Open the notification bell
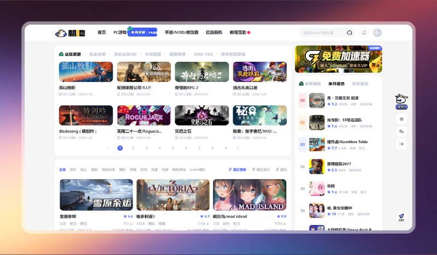Image resolution: width=437 pixels, height=255 pixels. tap(364, 33)
